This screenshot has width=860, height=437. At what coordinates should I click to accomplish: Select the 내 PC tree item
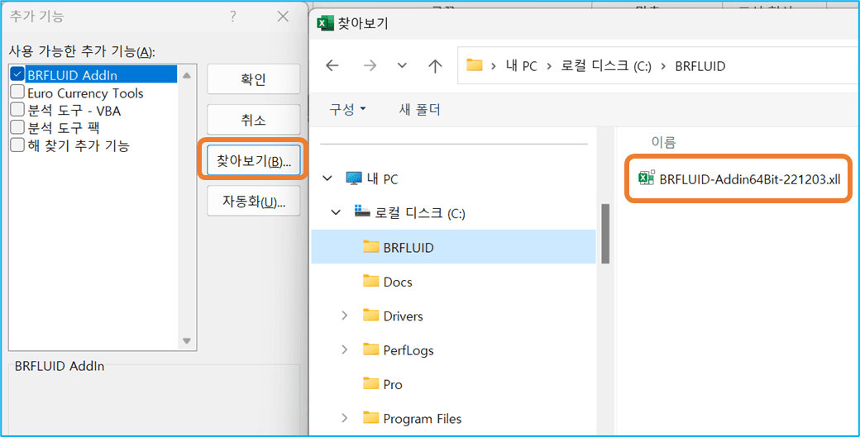click(382, 178)
